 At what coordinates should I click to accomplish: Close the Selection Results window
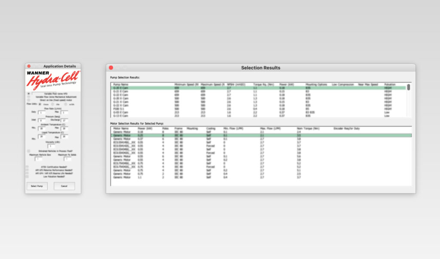click(111, 68)
